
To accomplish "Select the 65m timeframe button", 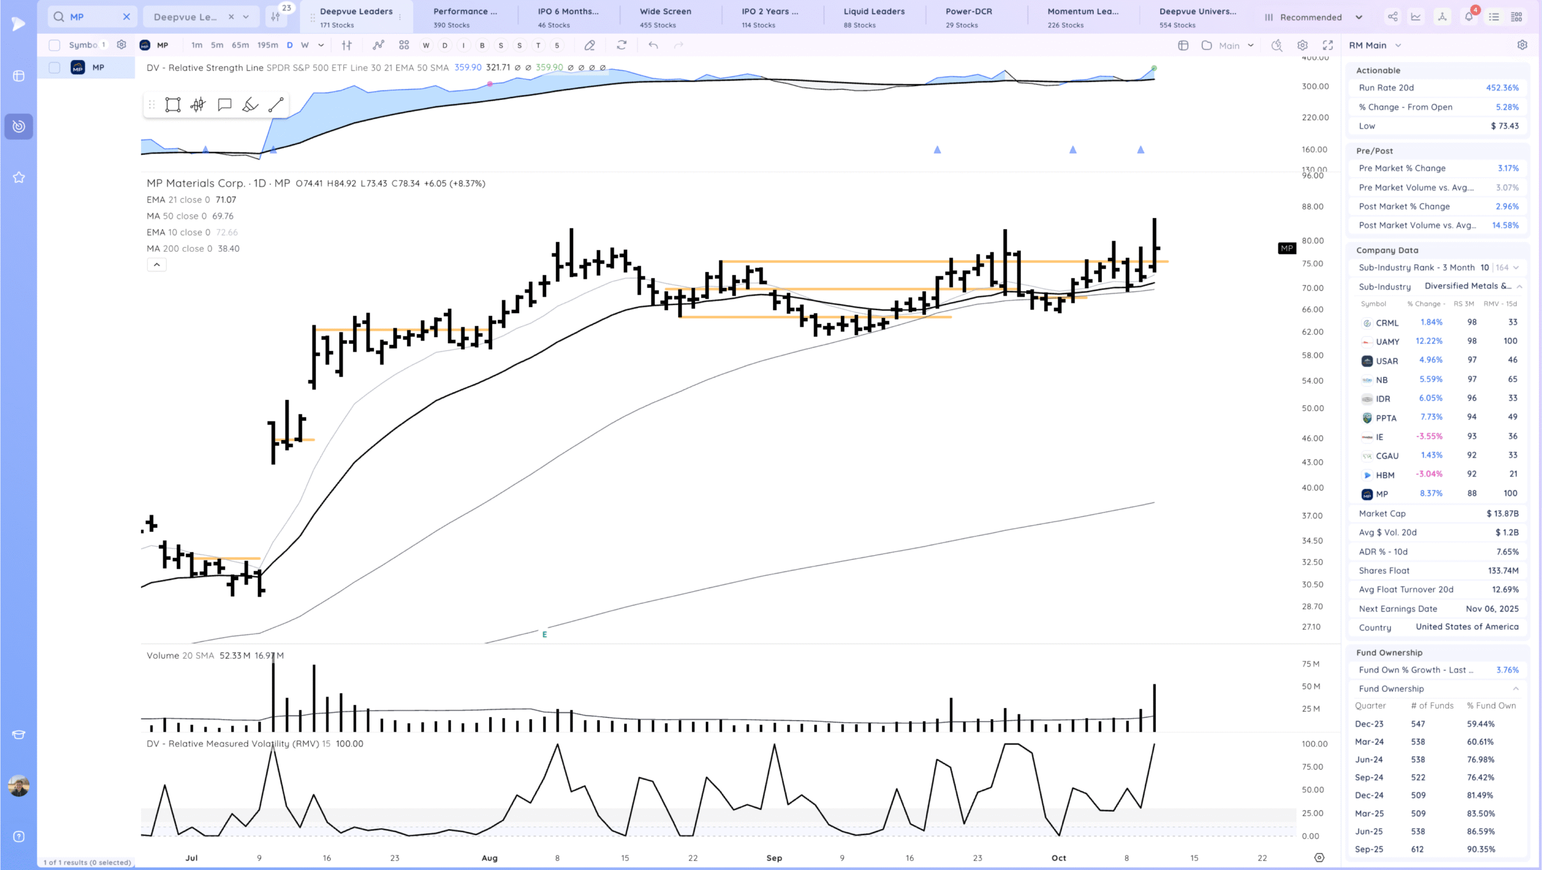I will coord(240,45).
